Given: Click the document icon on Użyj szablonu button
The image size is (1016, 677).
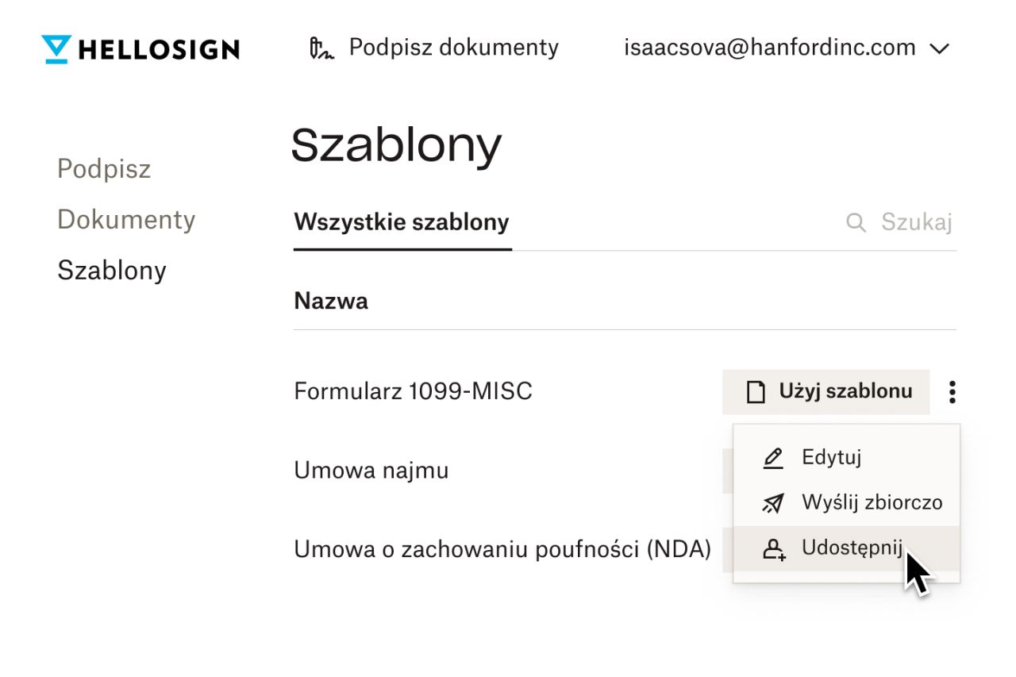Looking at the screenshot, I should (754, 391).
